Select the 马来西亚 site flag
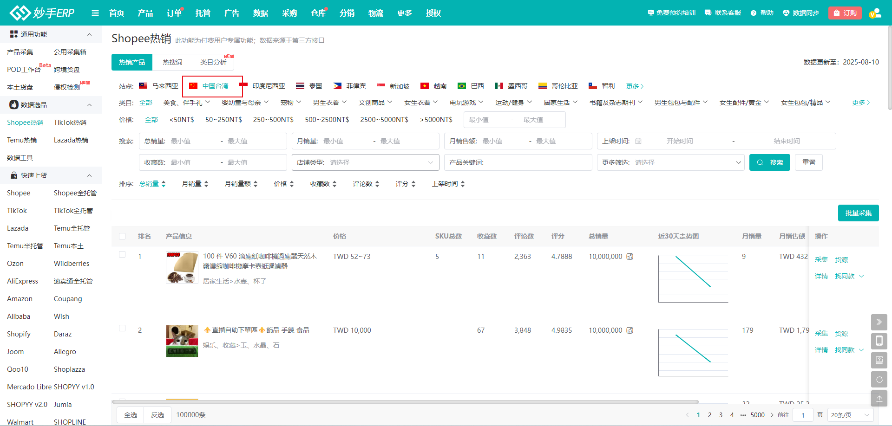The width and height of the screenshot is (892, 426). tap(159, 86)
